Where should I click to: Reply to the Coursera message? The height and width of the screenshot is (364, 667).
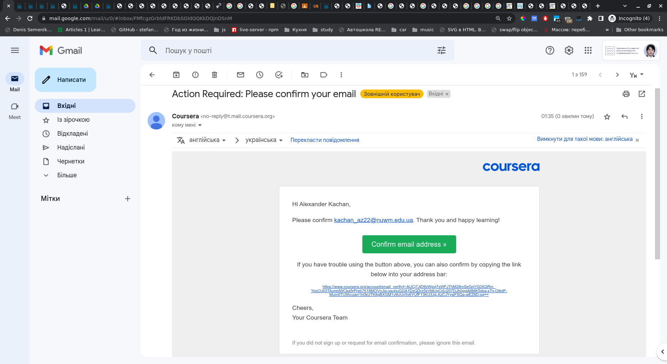point(624,117)
